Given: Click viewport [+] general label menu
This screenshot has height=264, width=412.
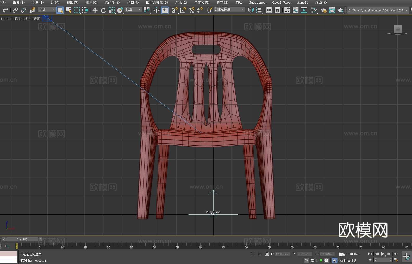Looking at the screenshot, I should click(x=3, y=19).
